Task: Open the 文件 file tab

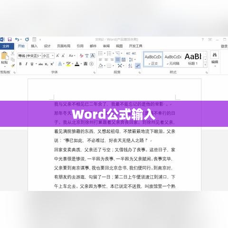Action: pyautogui.click(x=6, y=46)
